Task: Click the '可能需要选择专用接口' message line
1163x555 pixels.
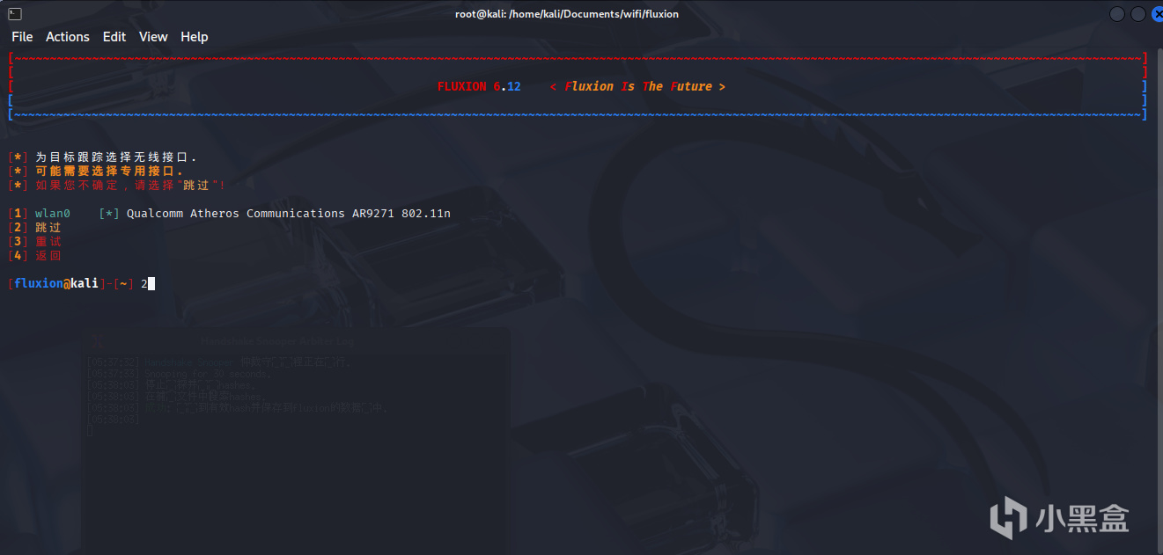Action: [96, 172]
